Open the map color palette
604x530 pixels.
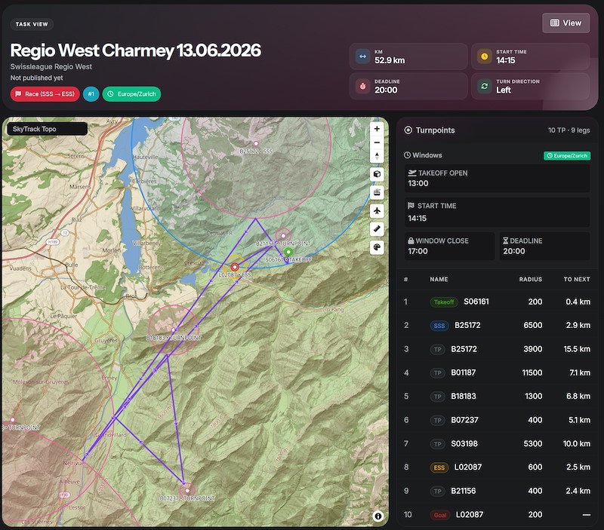(x=377, y=247)
